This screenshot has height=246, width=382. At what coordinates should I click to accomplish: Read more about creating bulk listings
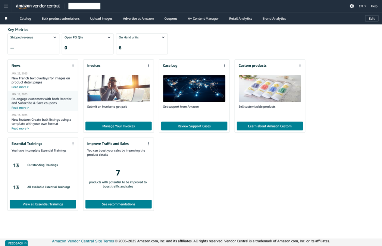[x=20, y=128]
